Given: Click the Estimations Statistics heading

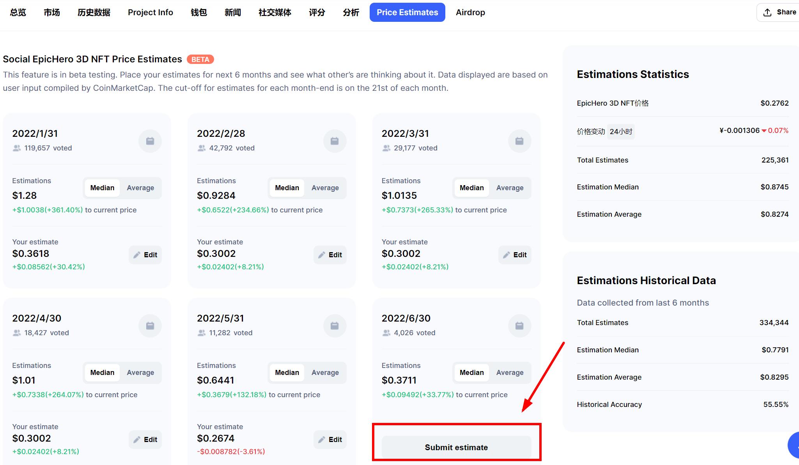Looking at the screenshot, I should (633, 74).
